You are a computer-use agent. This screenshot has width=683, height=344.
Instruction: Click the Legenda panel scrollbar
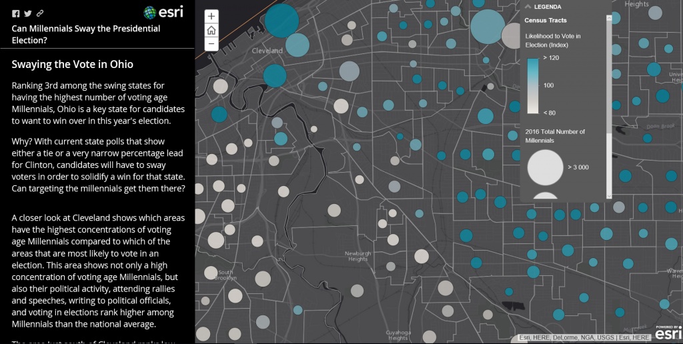[x=609, y=76]
